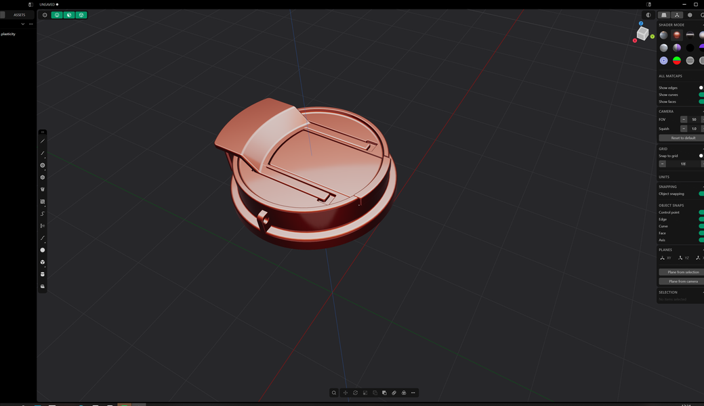Toggle the third green selection mode button

coord(81,16)
